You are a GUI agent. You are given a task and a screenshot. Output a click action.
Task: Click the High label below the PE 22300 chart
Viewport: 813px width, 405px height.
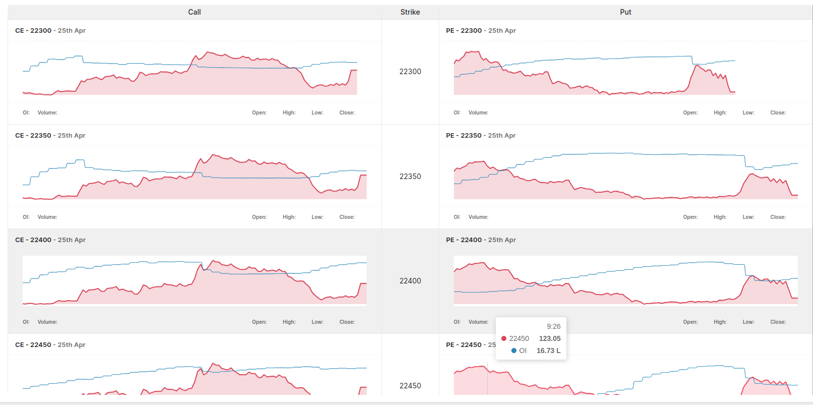[x=720, y=112]
